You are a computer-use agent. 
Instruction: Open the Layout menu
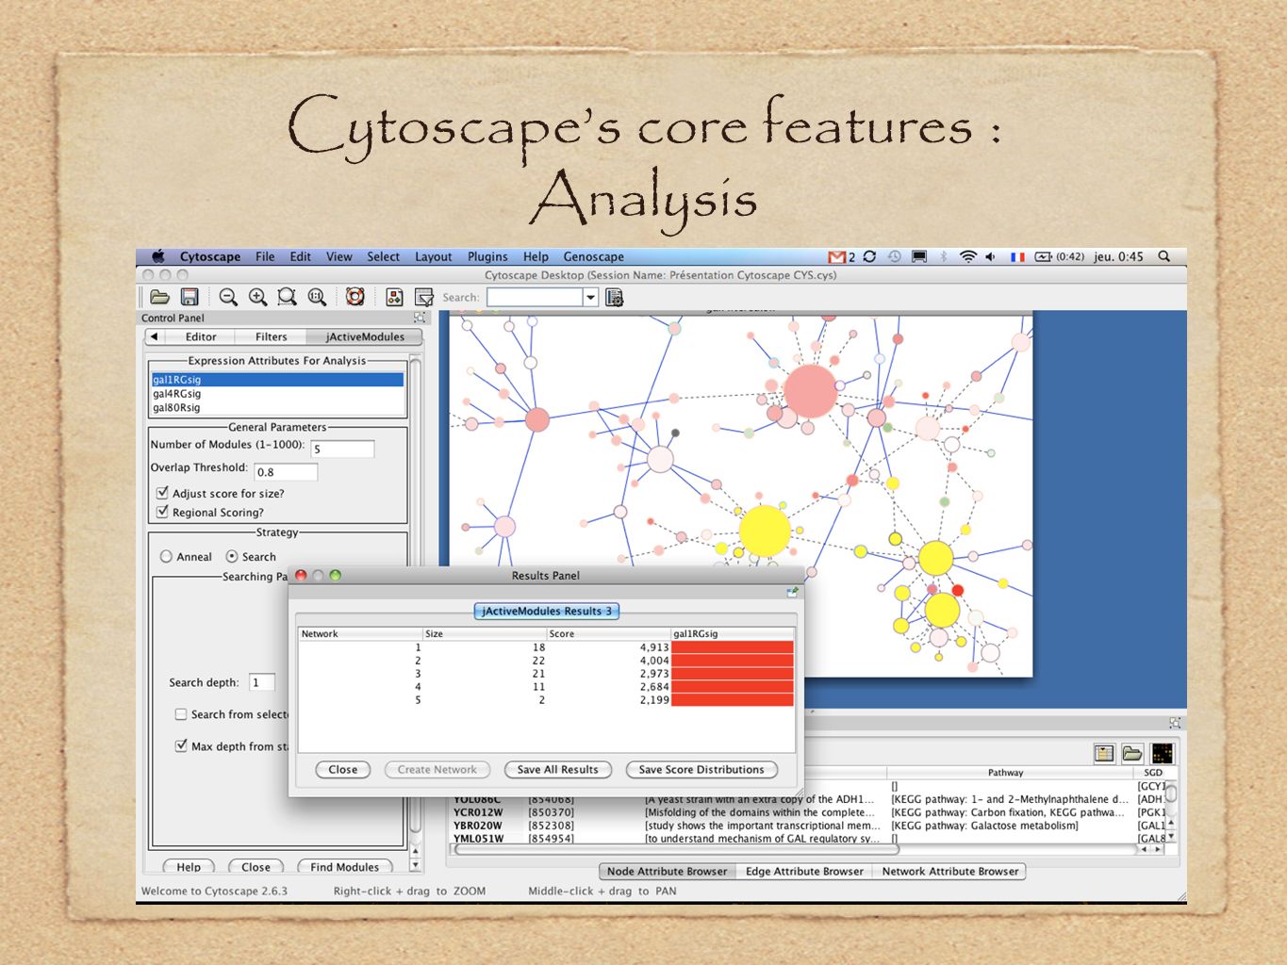[x=434, y=256]
